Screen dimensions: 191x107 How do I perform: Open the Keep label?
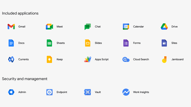pyautogui.click(x=60, y=59)
